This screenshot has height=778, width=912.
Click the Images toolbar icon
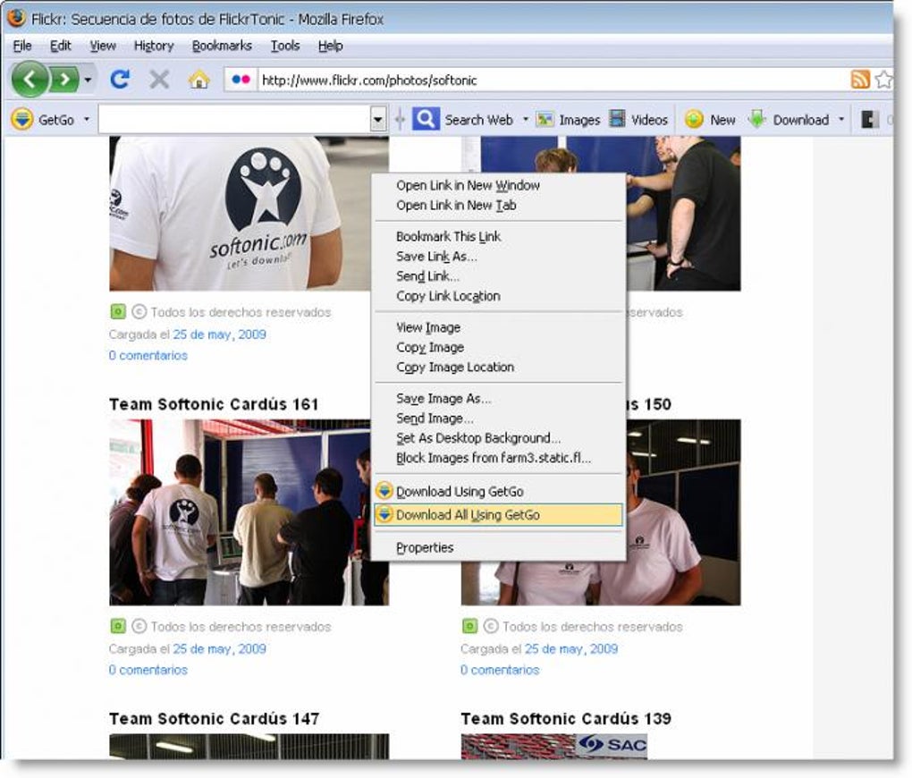pyautogui.click(x=545, y=119)
